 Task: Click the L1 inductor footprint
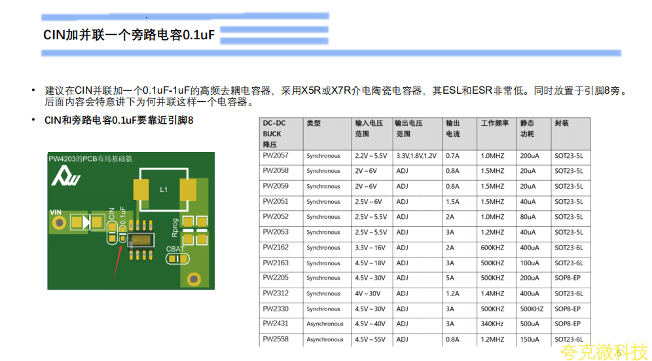pos(164,189)
